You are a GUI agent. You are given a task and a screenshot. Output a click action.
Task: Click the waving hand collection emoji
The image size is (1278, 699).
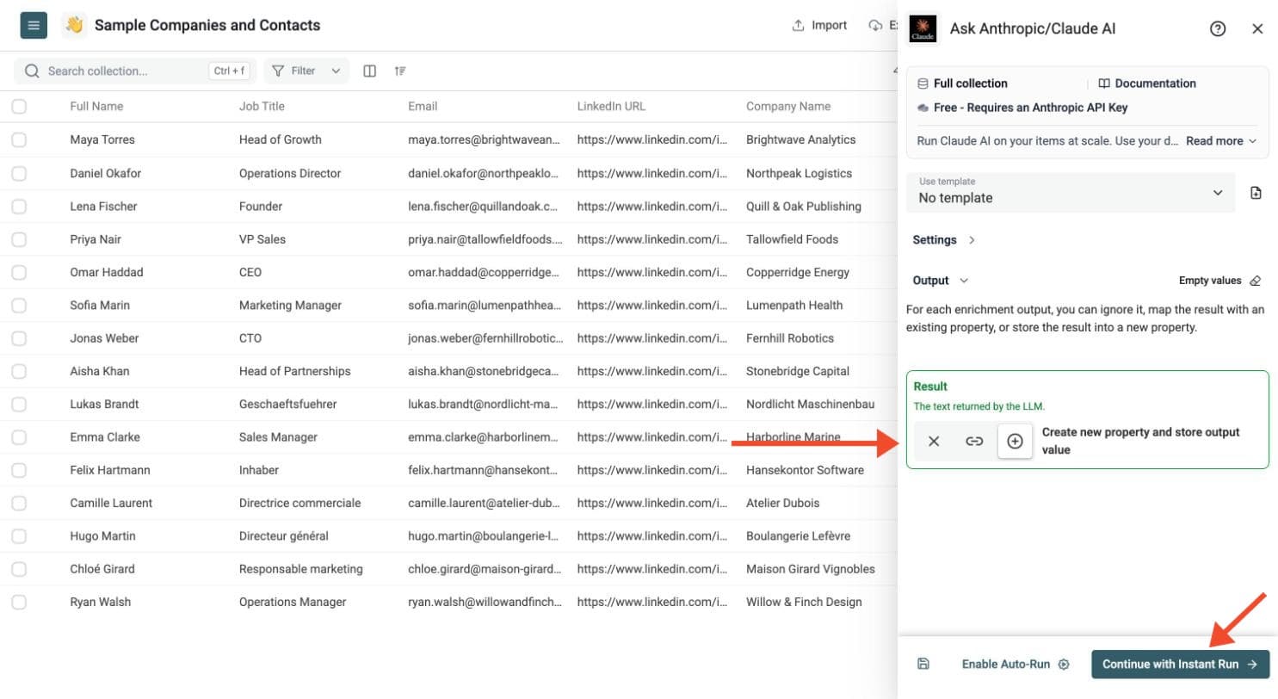point(75,25)
